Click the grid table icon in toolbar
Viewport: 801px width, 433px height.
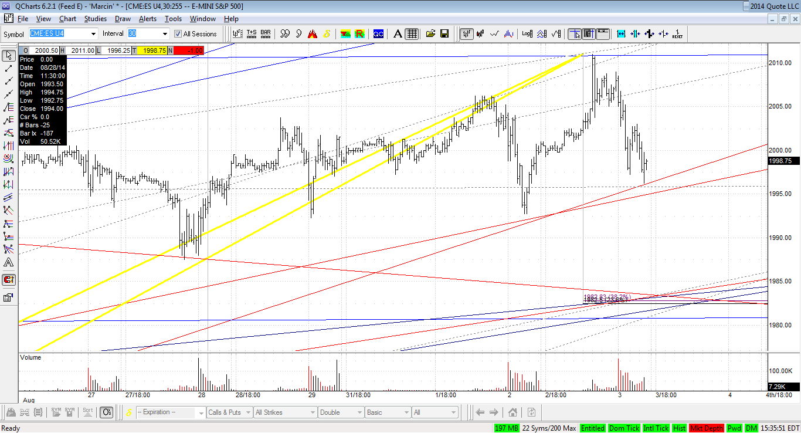click(x=412, y=34)
